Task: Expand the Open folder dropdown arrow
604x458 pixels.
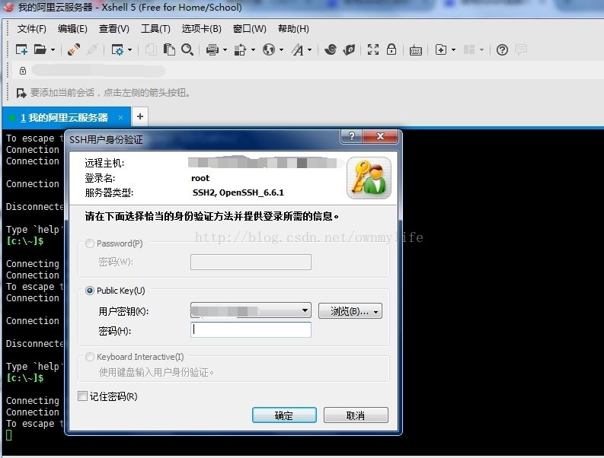Action: coord(53,50)
